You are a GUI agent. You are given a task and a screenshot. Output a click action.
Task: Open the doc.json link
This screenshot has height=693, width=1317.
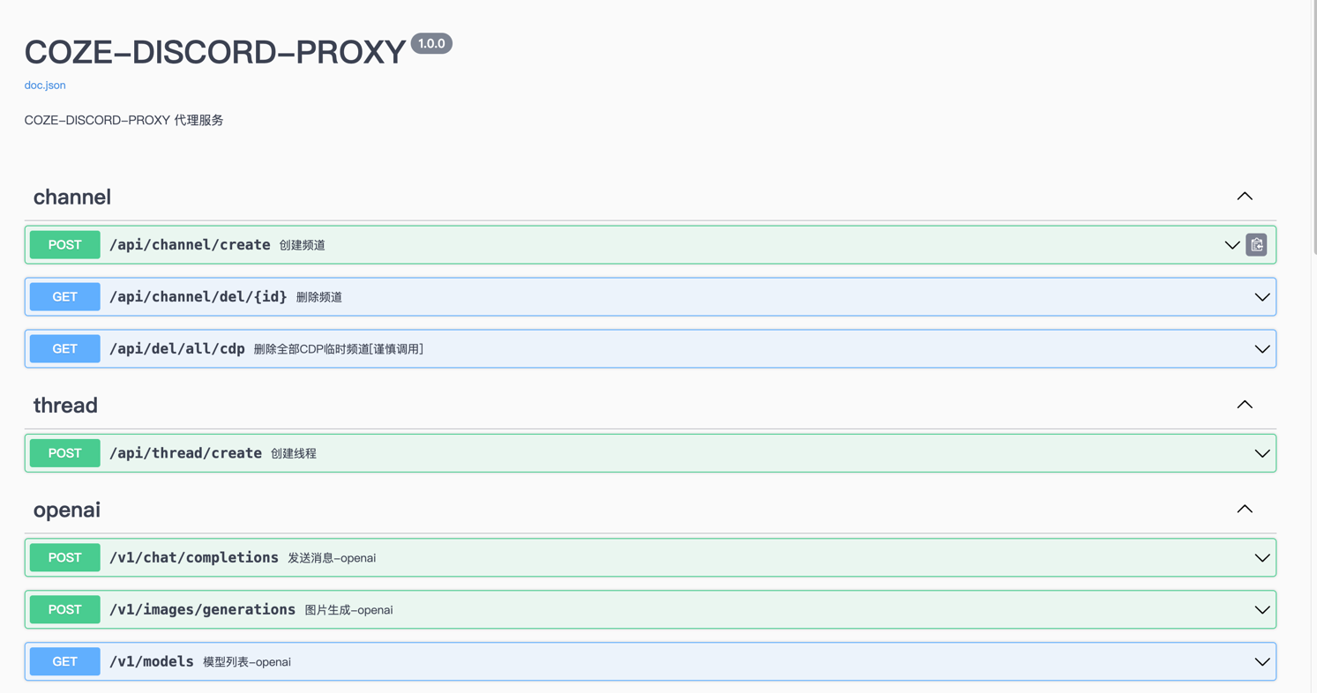[x=45, y=86]
